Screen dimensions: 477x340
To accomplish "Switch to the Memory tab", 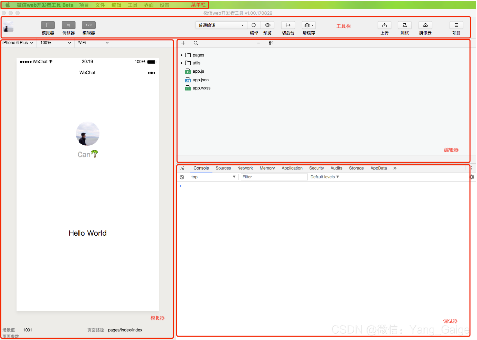I will click(267, 168).
